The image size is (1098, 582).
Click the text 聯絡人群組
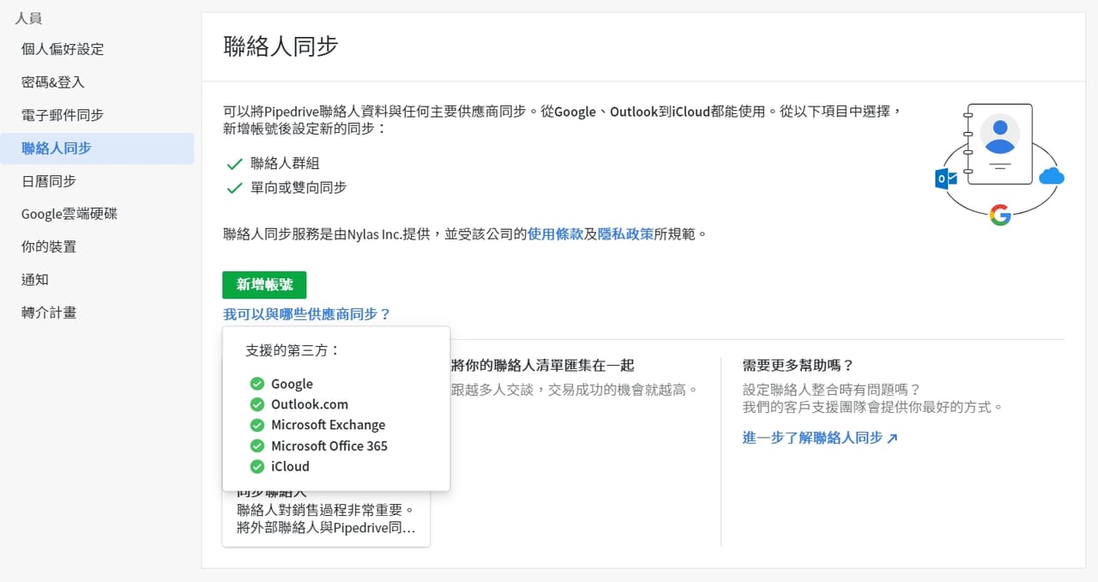point(285,163)
